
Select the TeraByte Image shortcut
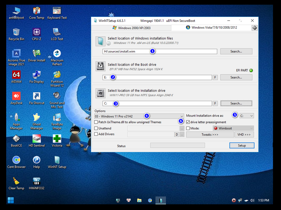coord(57,121)
